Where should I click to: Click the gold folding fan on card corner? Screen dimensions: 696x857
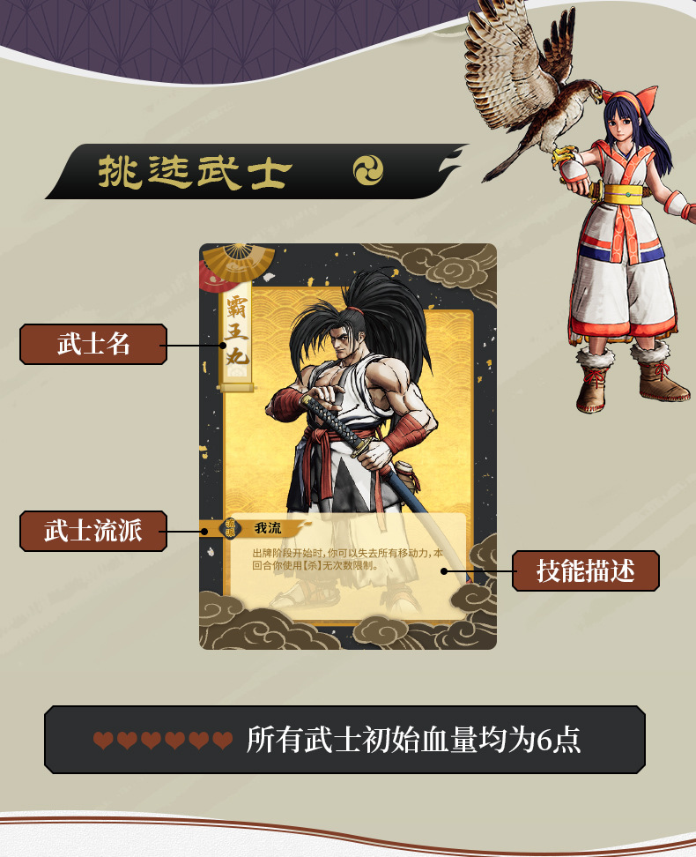(237, 263)
